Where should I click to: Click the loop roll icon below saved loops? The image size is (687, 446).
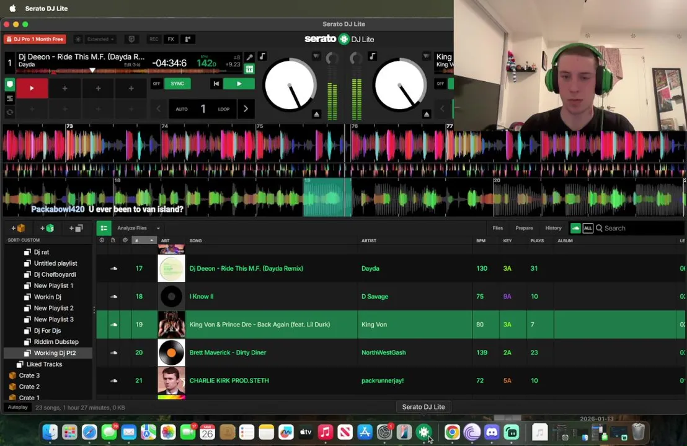tap(9, 112)
